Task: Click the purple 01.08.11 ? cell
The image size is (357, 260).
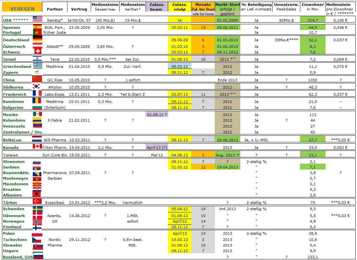Action: (x=157, y=114)
